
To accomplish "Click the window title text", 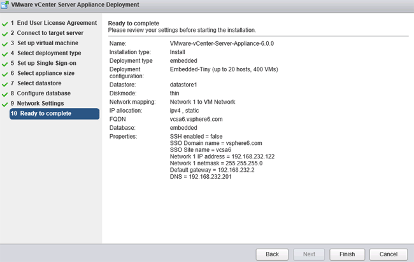I will [75, 4].
